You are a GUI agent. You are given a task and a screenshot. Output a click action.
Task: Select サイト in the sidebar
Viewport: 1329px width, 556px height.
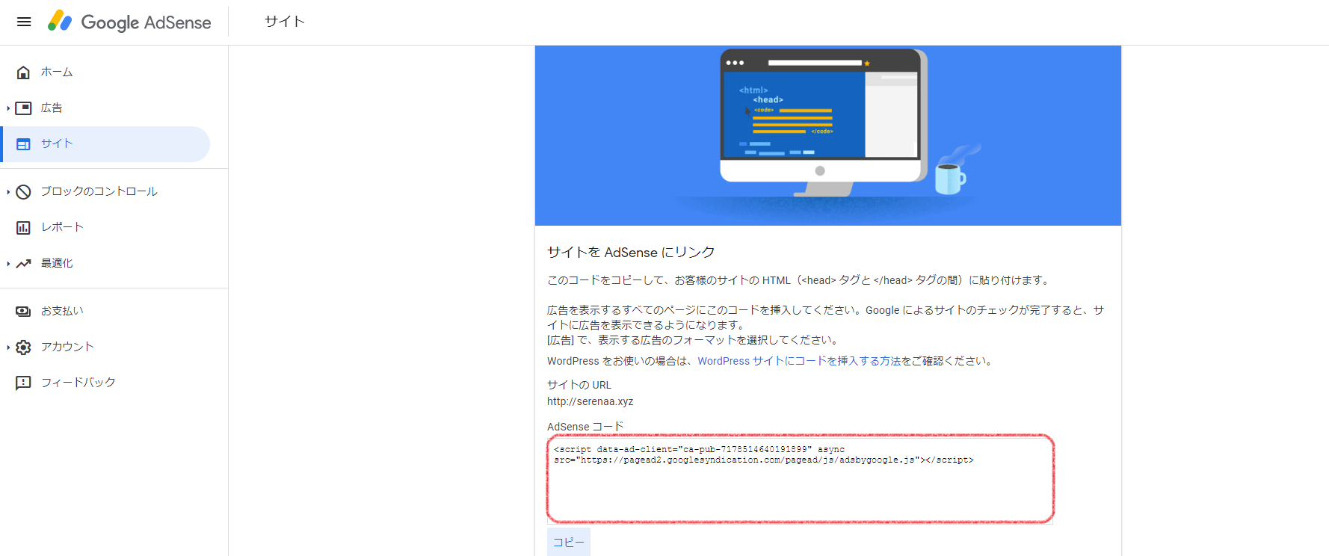coord(106,144)
